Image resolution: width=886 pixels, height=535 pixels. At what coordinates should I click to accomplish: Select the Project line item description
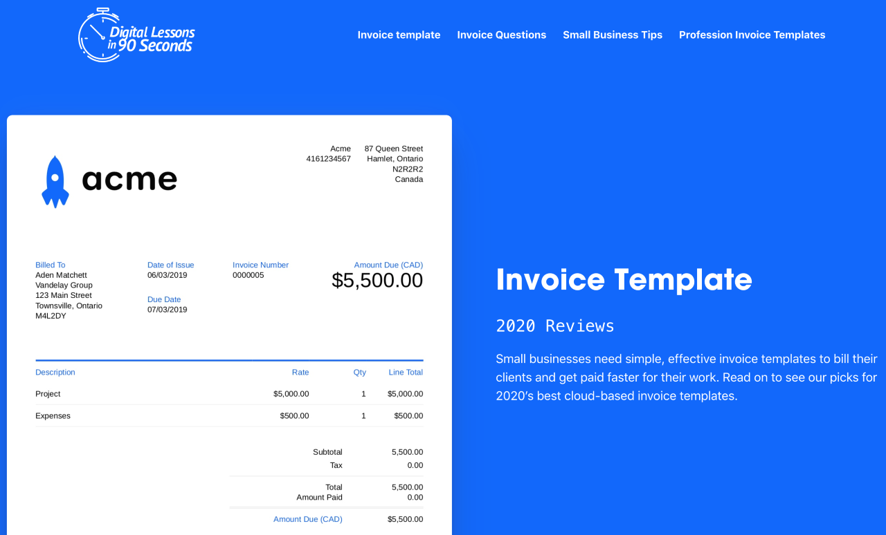(x=48, y=394)
